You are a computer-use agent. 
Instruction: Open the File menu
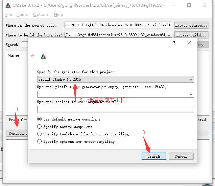point(8,15)
